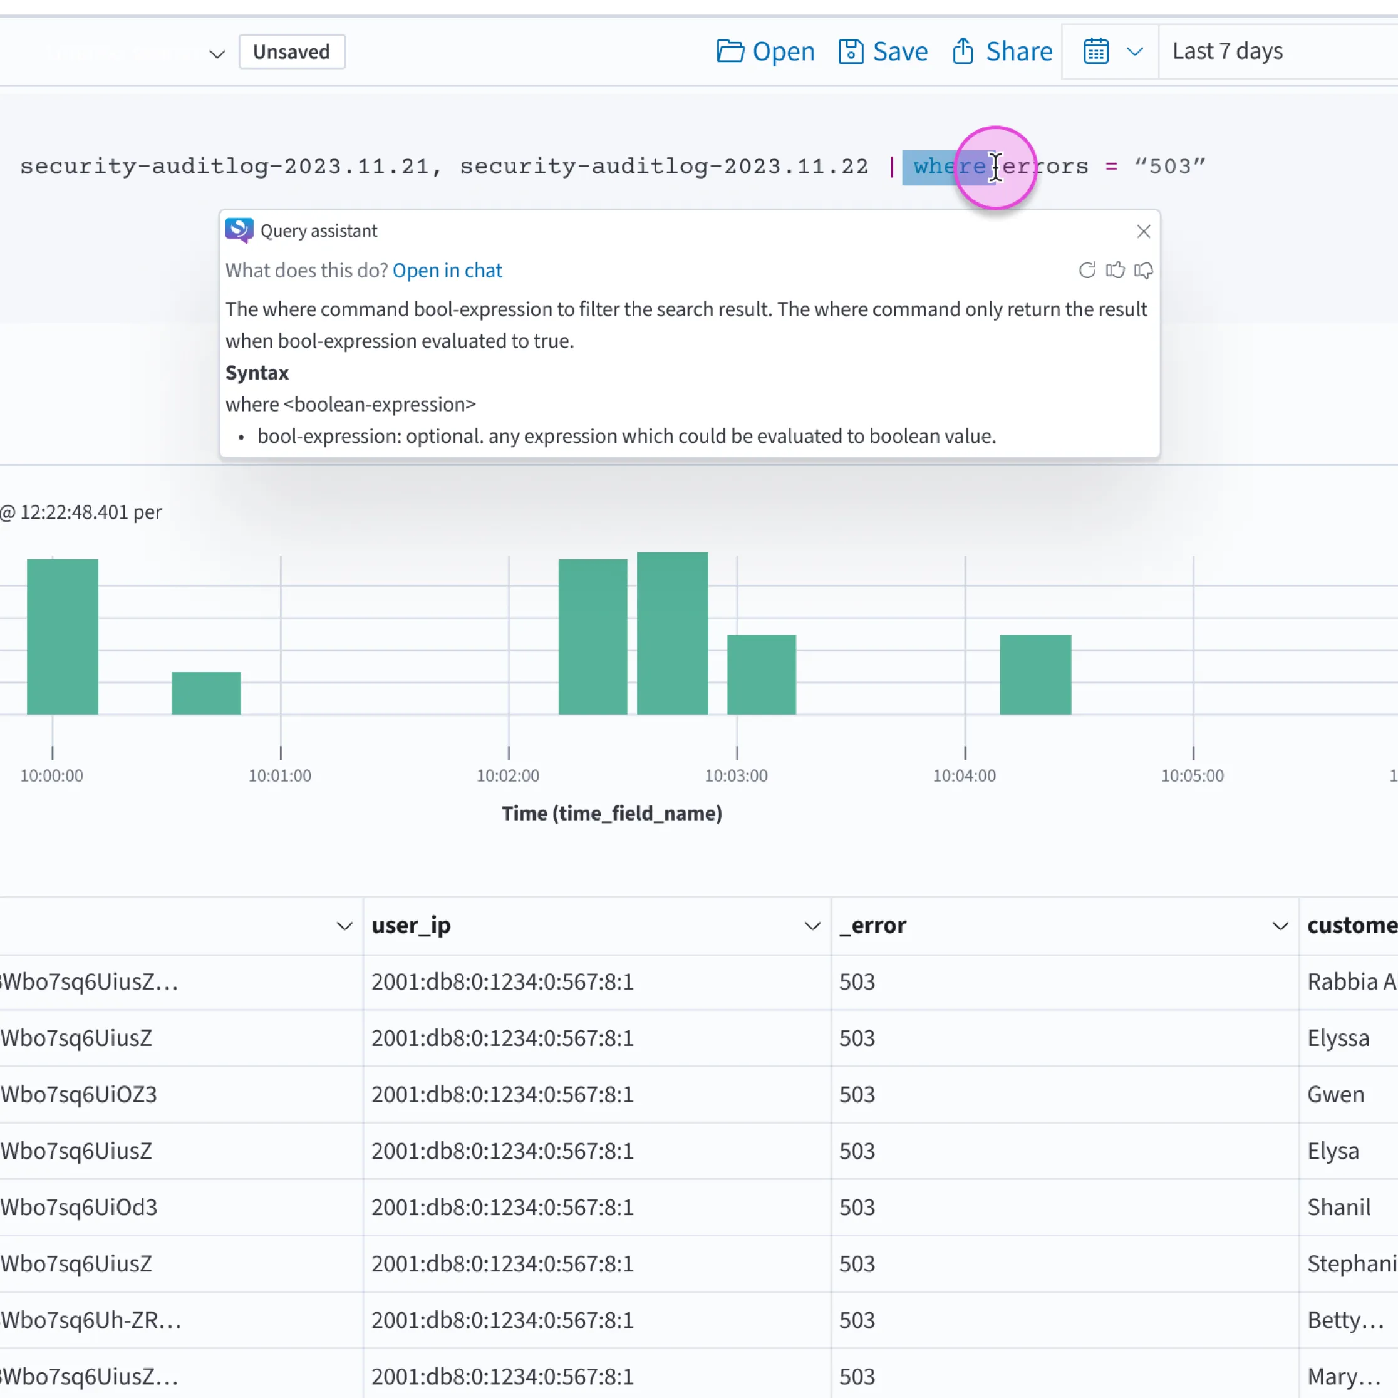The image size is (1398, 1398).
Task: Click the 10:05:00 axis label
Action: tap(1193, 775)
